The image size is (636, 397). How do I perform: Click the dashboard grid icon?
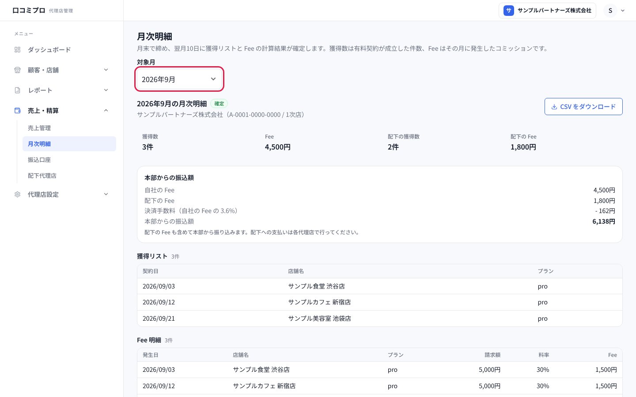coord(18,50)
